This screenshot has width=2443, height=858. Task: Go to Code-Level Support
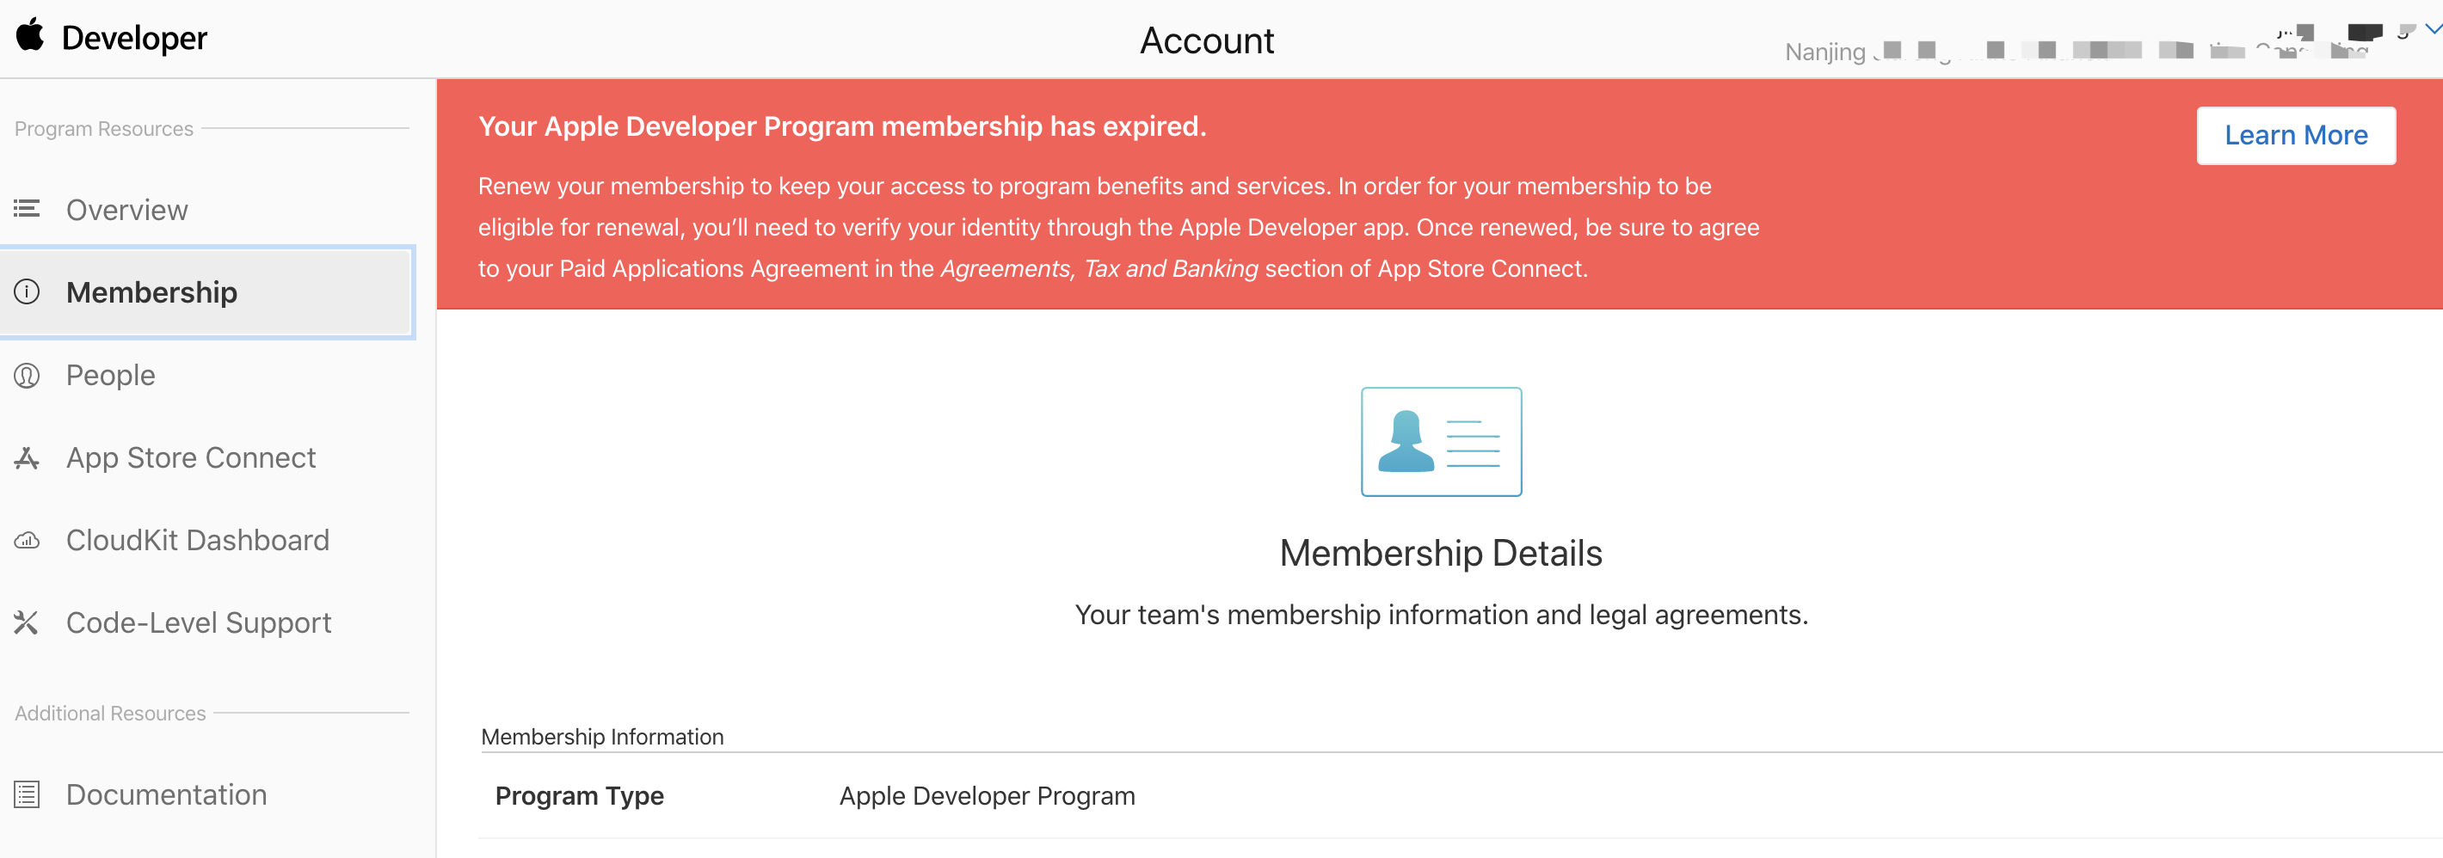tap(198, 622)
